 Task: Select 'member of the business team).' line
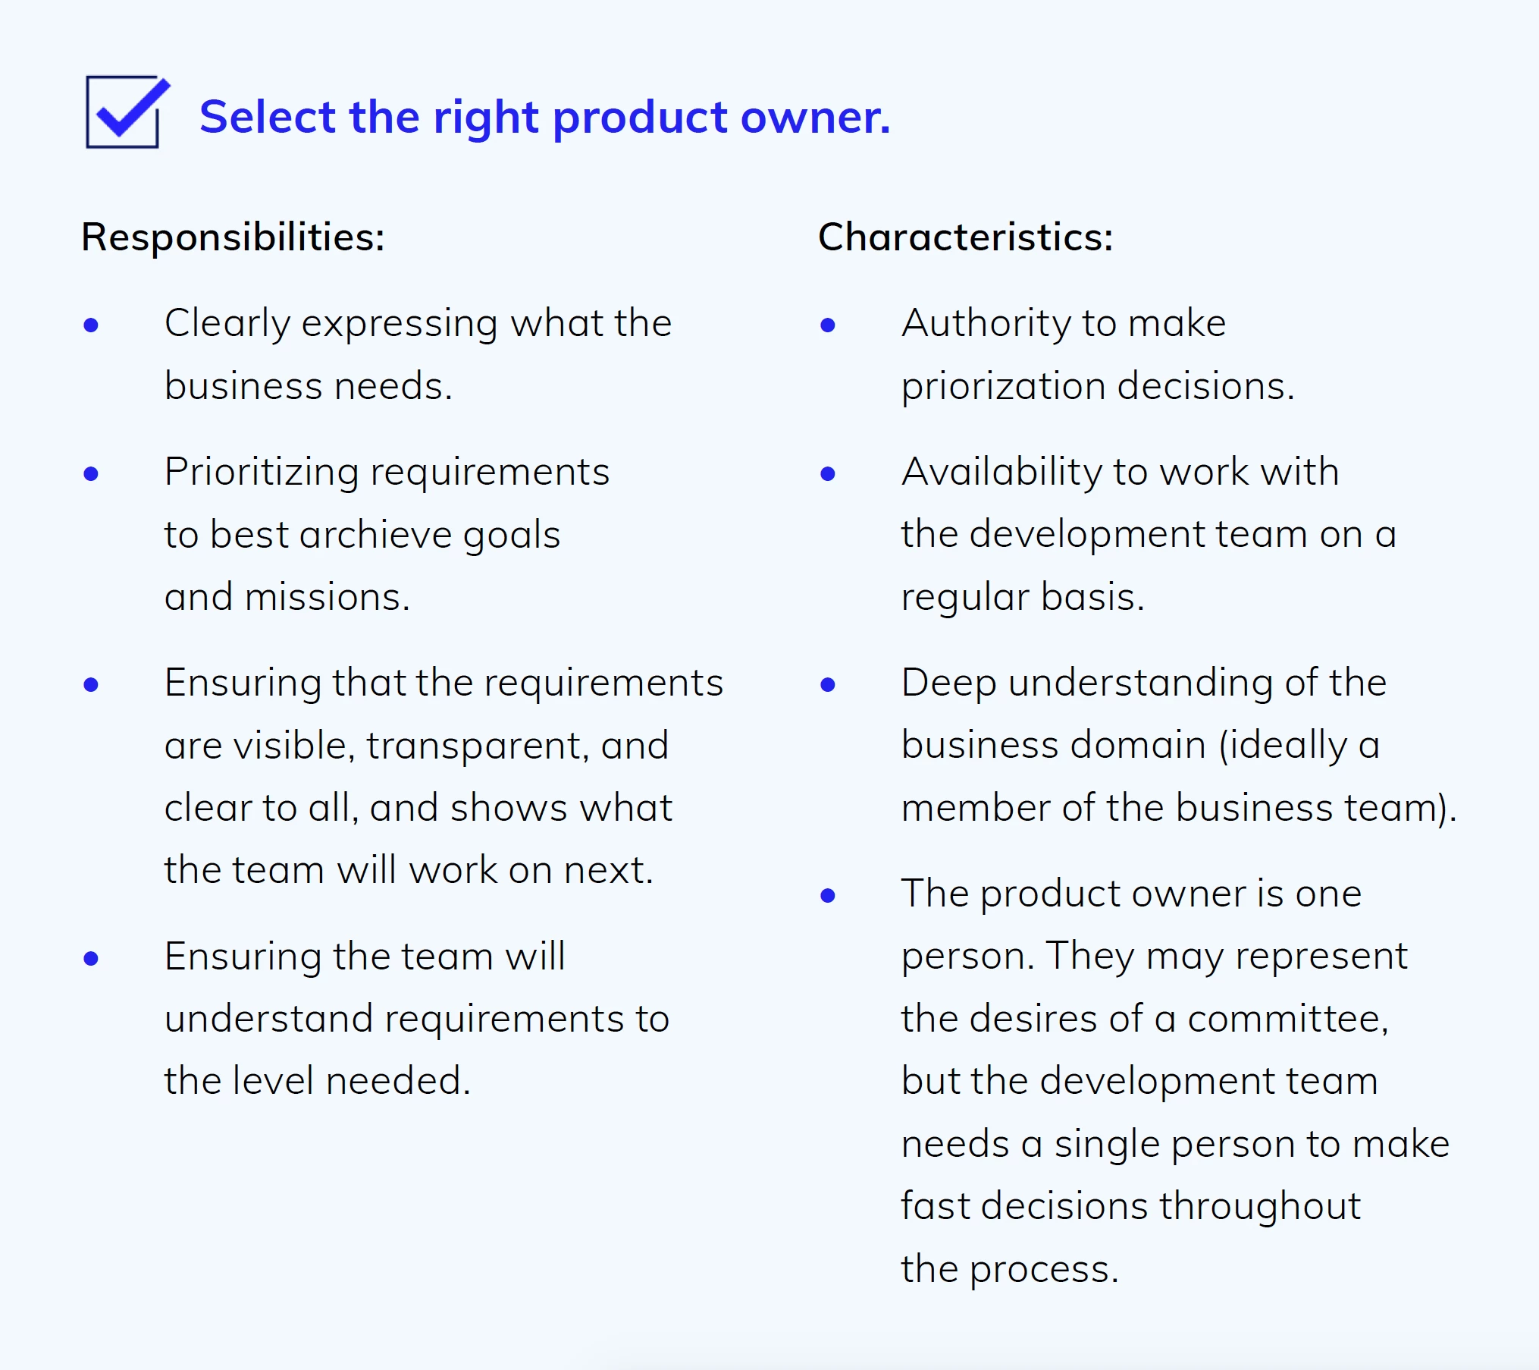click(x=1179, y=807)
